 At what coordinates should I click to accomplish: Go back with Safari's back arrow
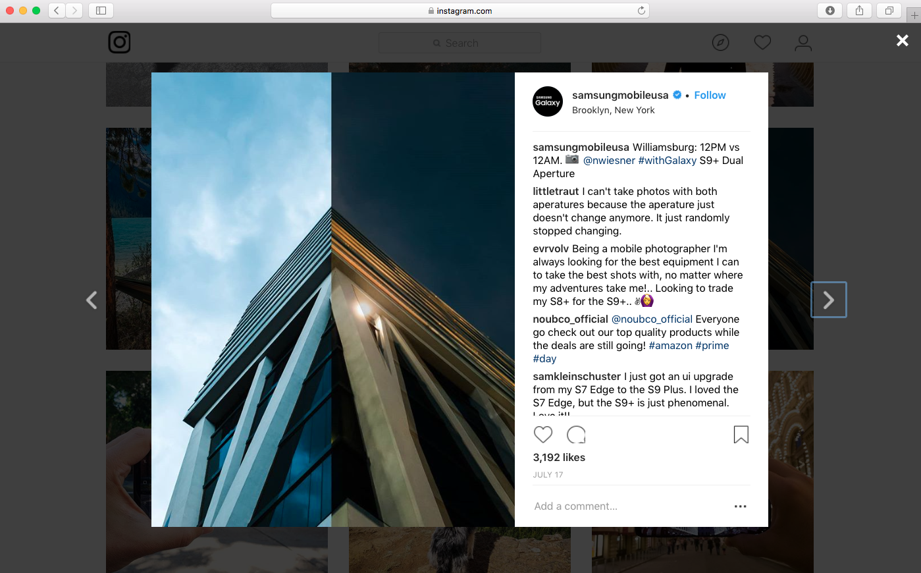click(57, 11)
